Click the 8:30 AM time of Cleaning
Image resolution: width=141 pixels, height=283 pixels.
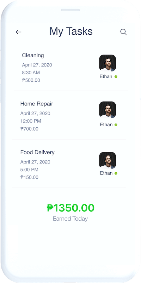pos(31,73)
